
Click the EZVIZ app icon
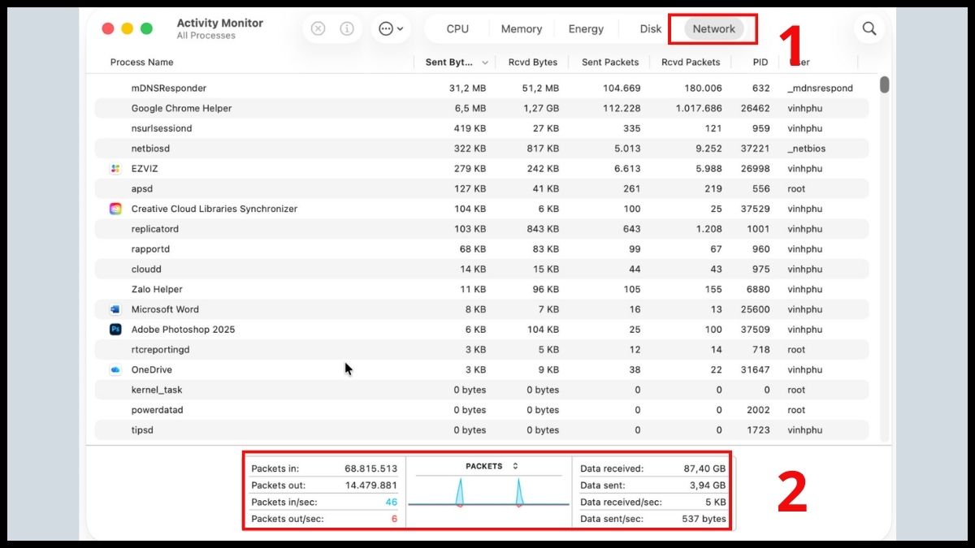pyautogui.click(x=115, y=169)
